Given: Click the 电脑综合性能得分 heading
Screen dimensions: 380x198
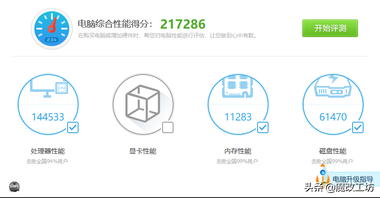Looking at the screenshot, I should pos(115,24).
